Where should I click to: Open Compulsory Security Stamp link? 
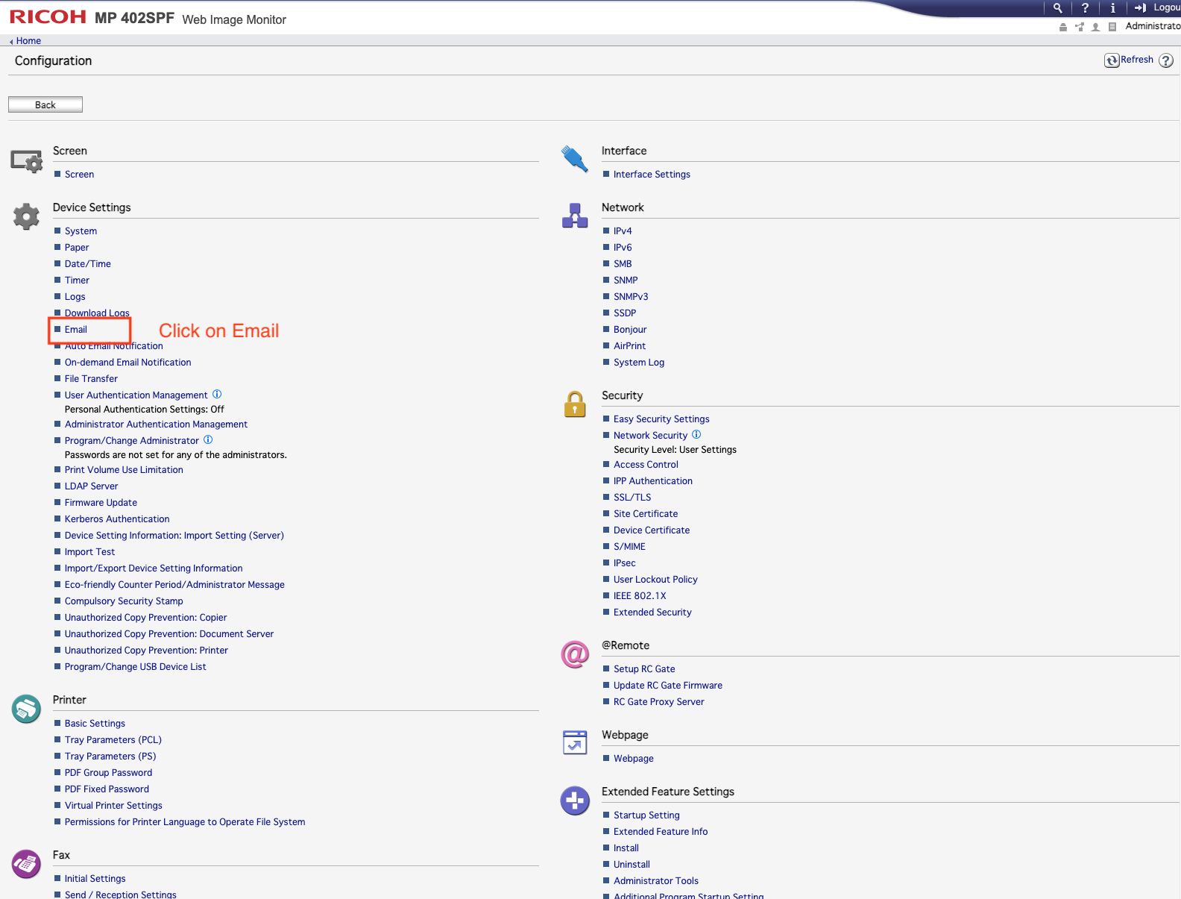point(124,601)
